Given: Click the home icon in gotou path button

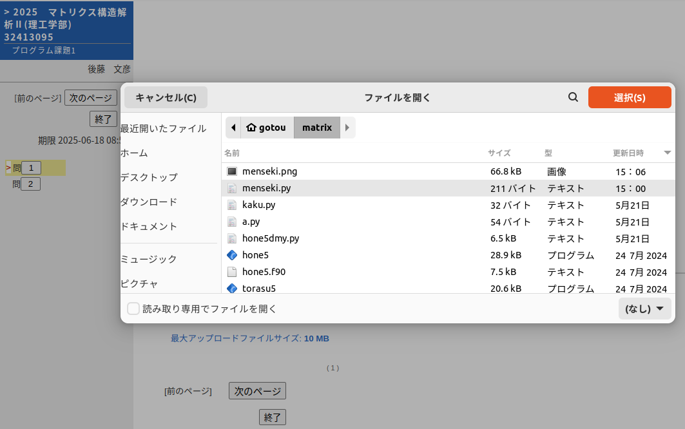Looking at the screenshot, I should click(x=251, y=128).
